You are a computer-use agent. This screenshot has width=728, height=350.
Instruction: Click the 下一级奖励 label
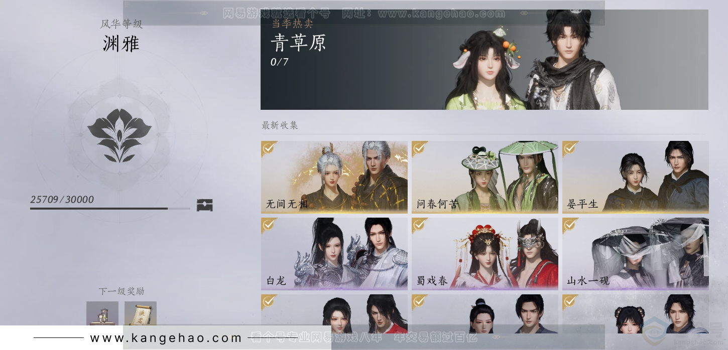(x=122, y=291)
